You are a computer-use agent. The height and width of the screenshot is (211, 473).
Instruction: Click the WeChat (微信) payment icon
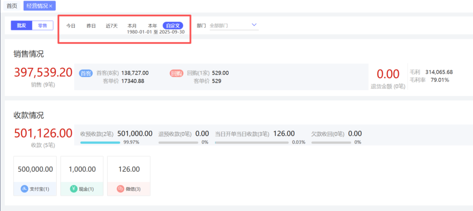pyautogui.click(x=120, y=189)
